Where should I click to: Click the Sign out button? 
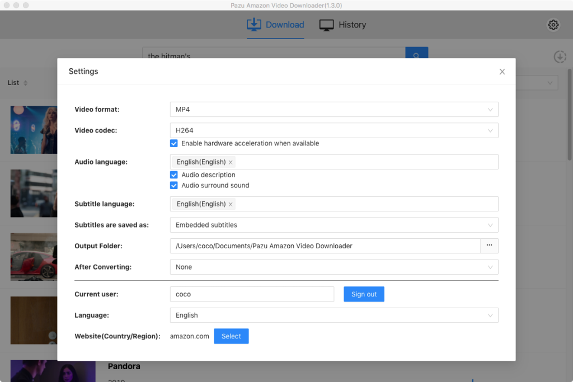click(x=364, y=294)
